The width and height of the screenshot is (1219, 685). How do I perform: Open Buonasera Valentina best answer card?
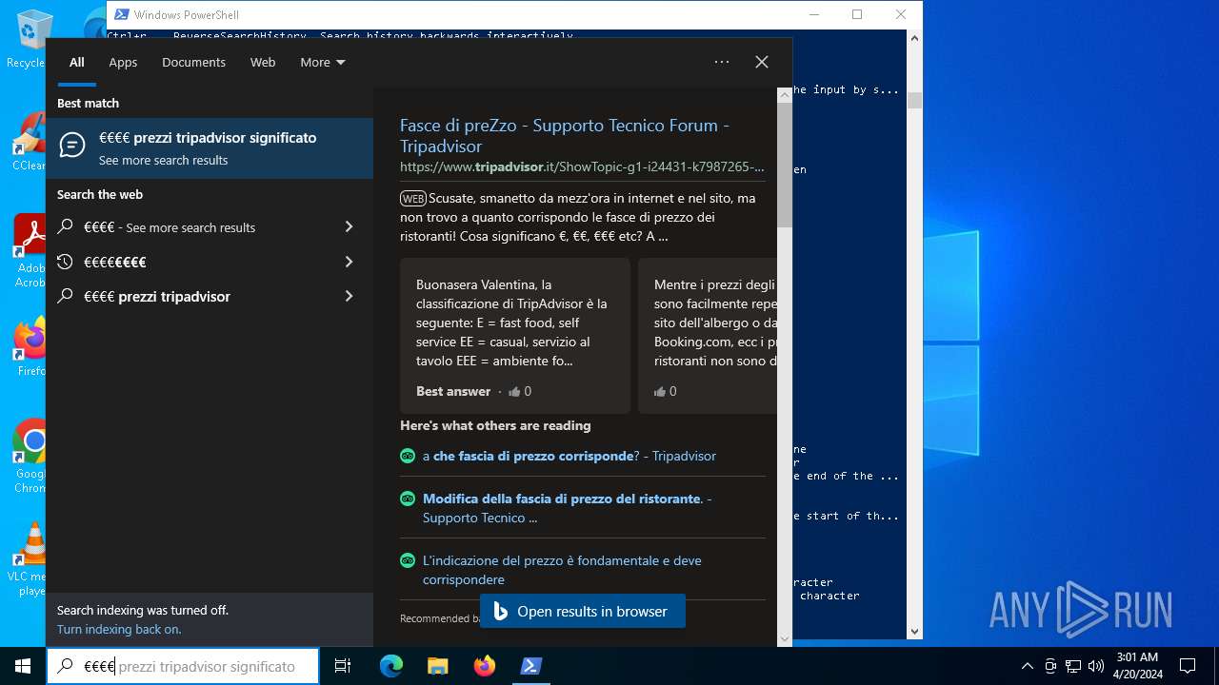click(515, 335)
